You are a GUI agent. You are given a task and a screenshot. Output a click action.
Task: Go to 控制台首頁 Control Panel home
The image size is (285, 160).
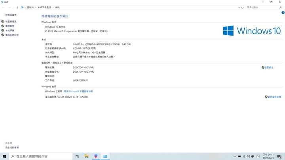click(11, 15)
